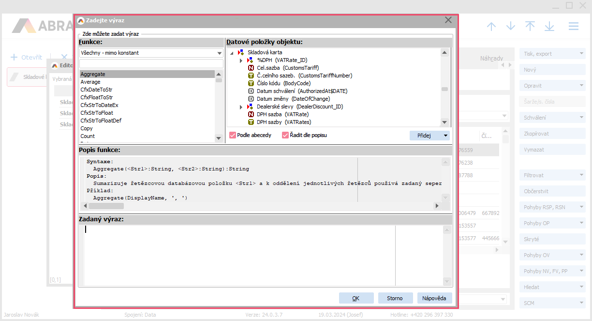This screenshot has height=321, width=592.
Task: Click the function search input field
Action: point(151,63)
